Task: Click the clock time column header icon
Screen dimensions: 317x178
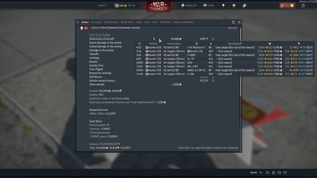Action: point(139,44)
